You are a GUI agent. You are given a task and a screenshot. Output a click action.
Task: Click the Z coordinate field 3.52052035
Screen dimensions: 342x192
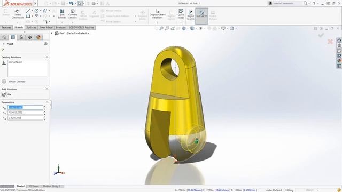click(x=25, y=118)
